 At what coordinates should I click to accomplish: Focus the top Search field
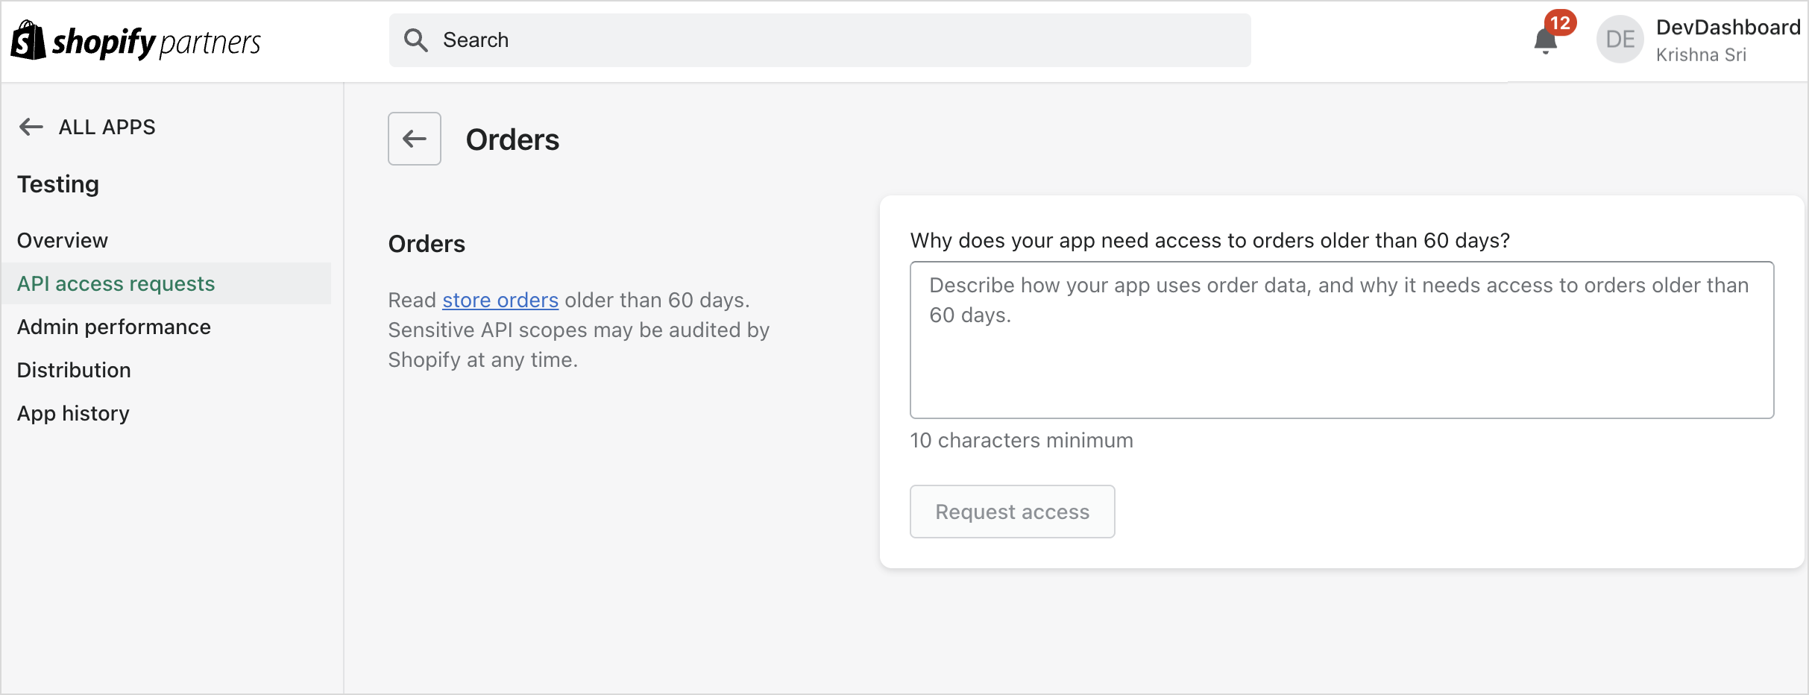tap(820, 40)
